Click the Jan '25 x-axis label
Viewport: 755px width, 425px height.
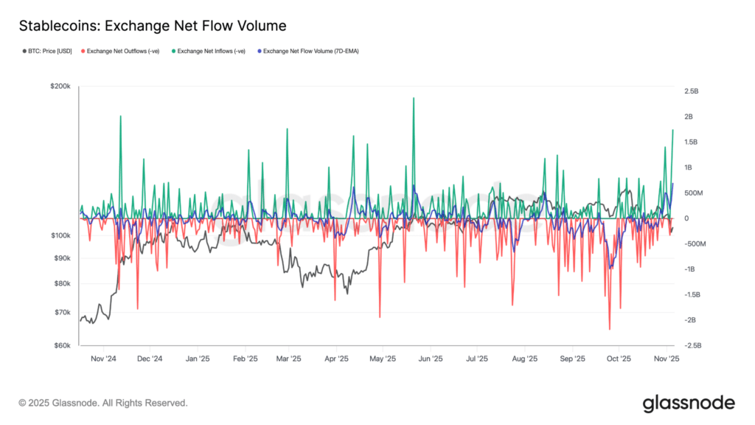(198, 359)
